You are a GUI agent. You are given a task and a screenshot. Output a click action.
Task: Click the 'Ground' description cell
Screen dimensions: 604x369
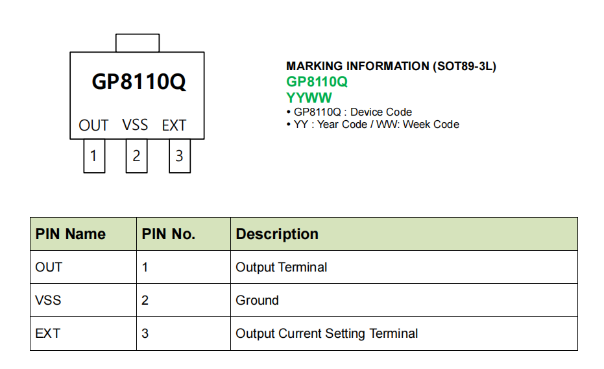coord(258,300)
